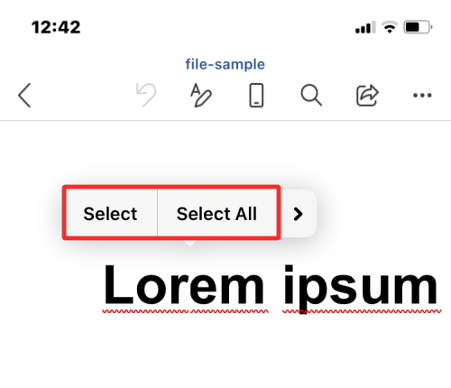Image resolution: width=451 pixels, height=388 pixels.
Task: Tap the Wi-Fi status icon
Action: click(390, 27)
